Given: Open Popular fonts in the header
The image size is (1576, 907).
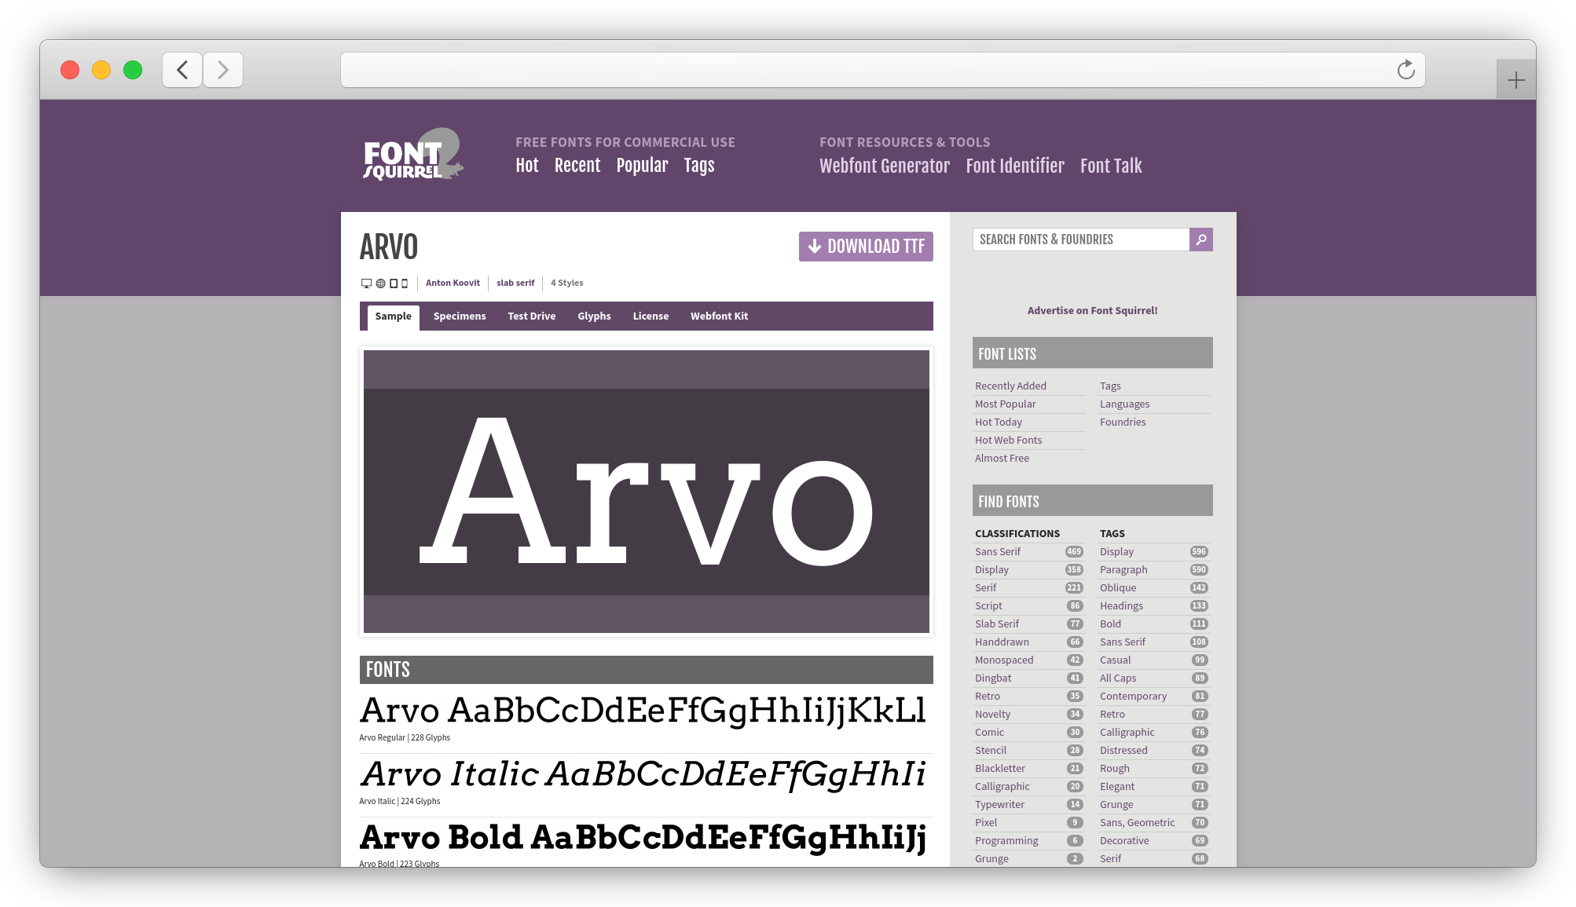Looking at the screenshot, I should tap(642, 166).
